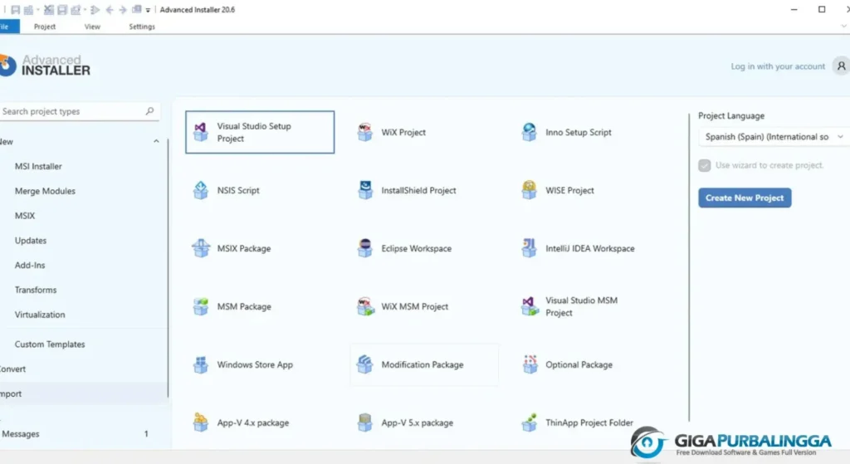Screen dimensions: 850x464
Task: Choose Modification Package icon
Action: coord(365,364)
